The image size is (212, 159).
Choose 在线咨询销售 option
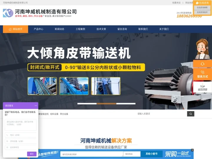[x=202, y=8]
